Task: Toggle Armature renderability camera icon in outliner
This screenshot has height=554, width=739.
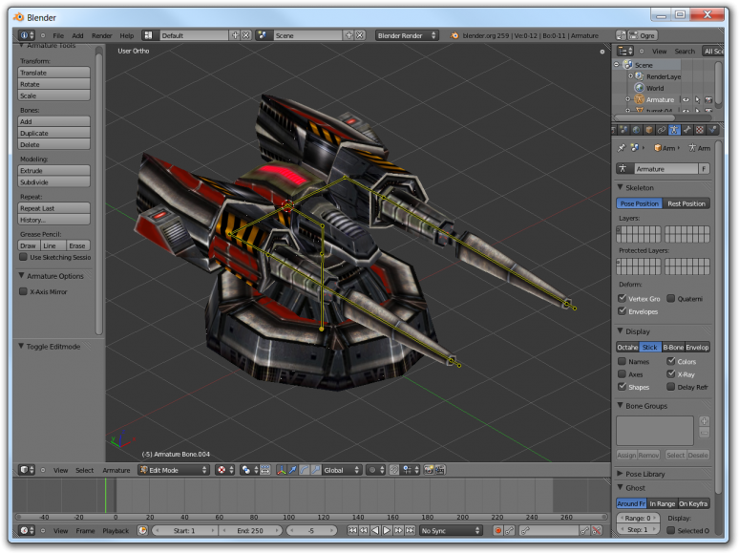Action: (x=708, y=99)
